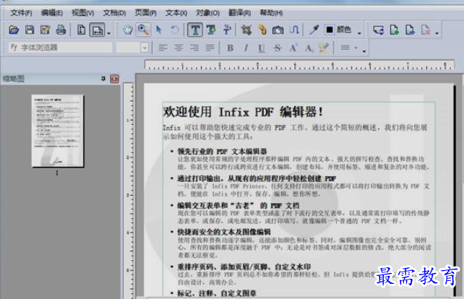
Task: Open the 视图(V) menu
Action: pos(83,13)
